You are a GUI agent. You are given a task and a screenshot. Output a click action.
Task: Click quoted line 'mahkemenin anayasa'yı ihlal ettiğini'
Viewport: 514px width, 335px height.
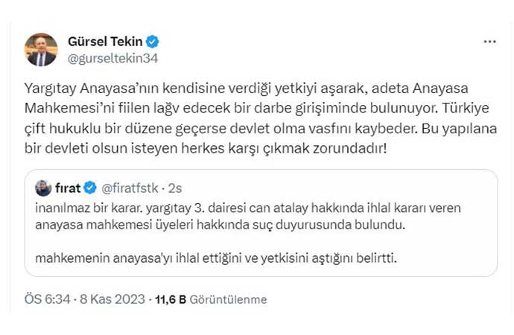[215, 258]
